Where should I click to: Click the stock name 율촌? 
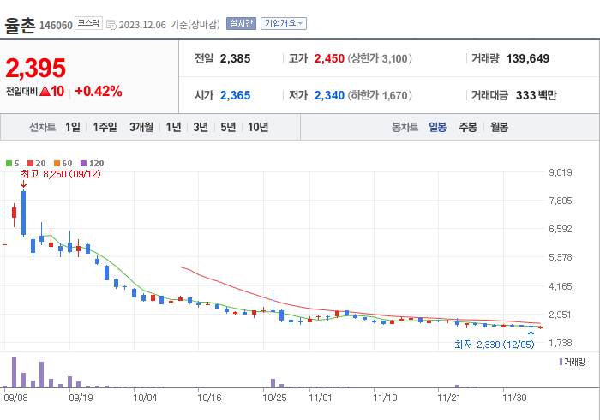point(20,25)
